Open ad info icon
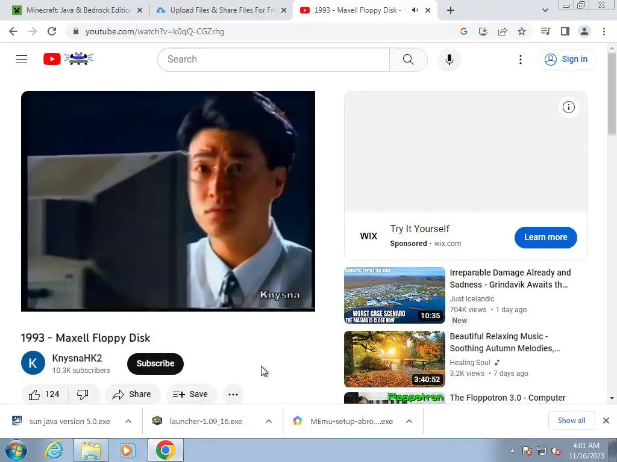617x462 pixels. (569, 107)
